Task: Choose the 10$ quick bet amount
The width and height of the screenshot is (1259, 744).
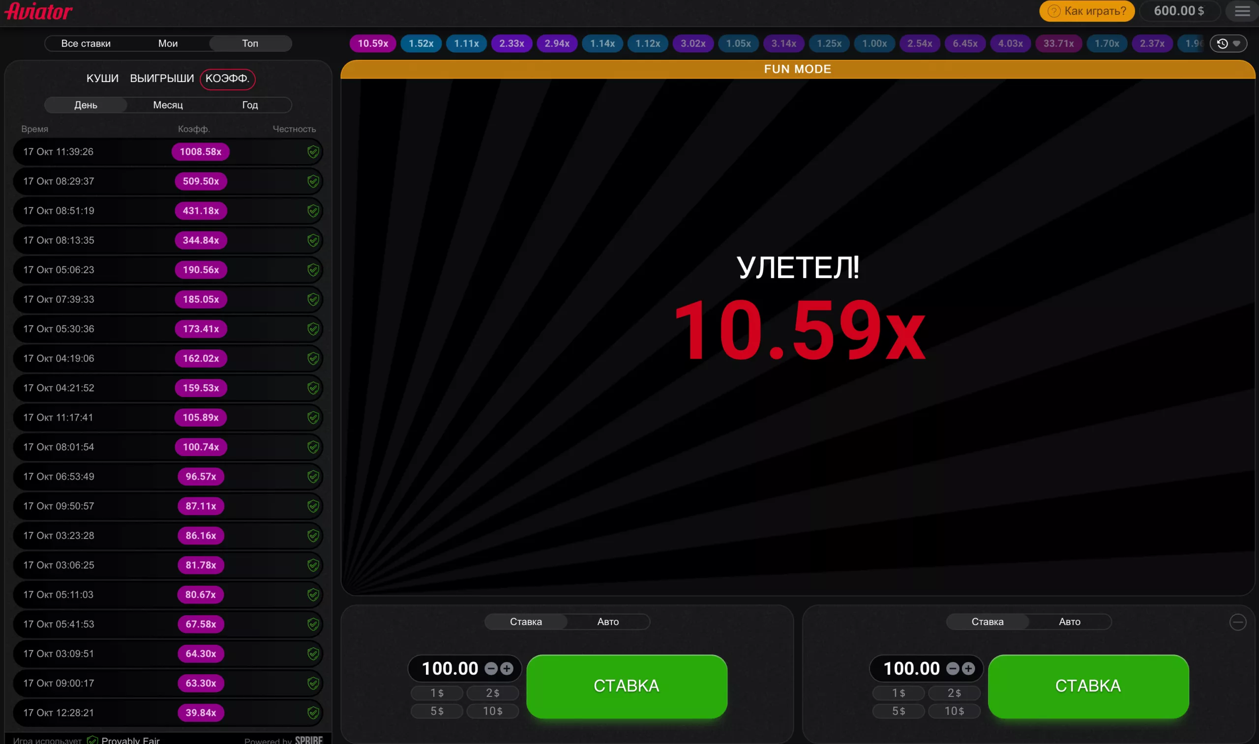Action: pyautogui.click(x=493, y=711)
